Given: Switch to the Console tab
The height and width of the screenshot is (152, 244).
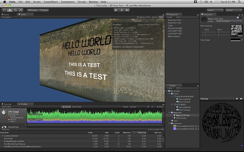Looking at the screenshot, I should point(6,104).
